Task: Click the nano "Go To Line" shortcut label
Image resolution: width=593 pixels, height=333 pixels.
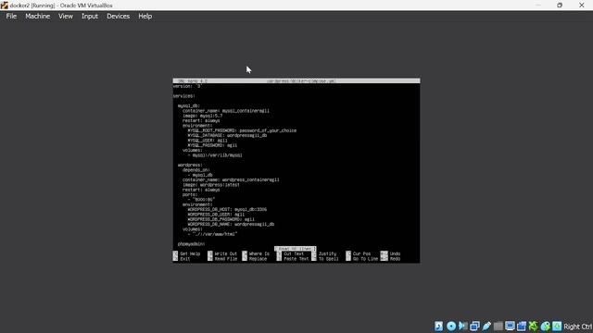Action: coord(366,259)
